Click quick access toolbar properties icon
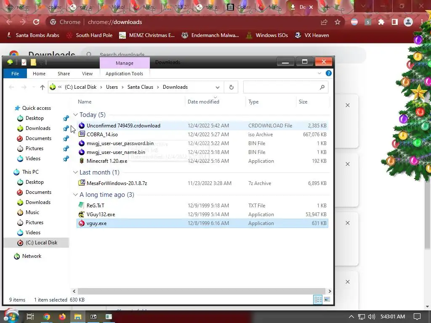 coord(24,62)
